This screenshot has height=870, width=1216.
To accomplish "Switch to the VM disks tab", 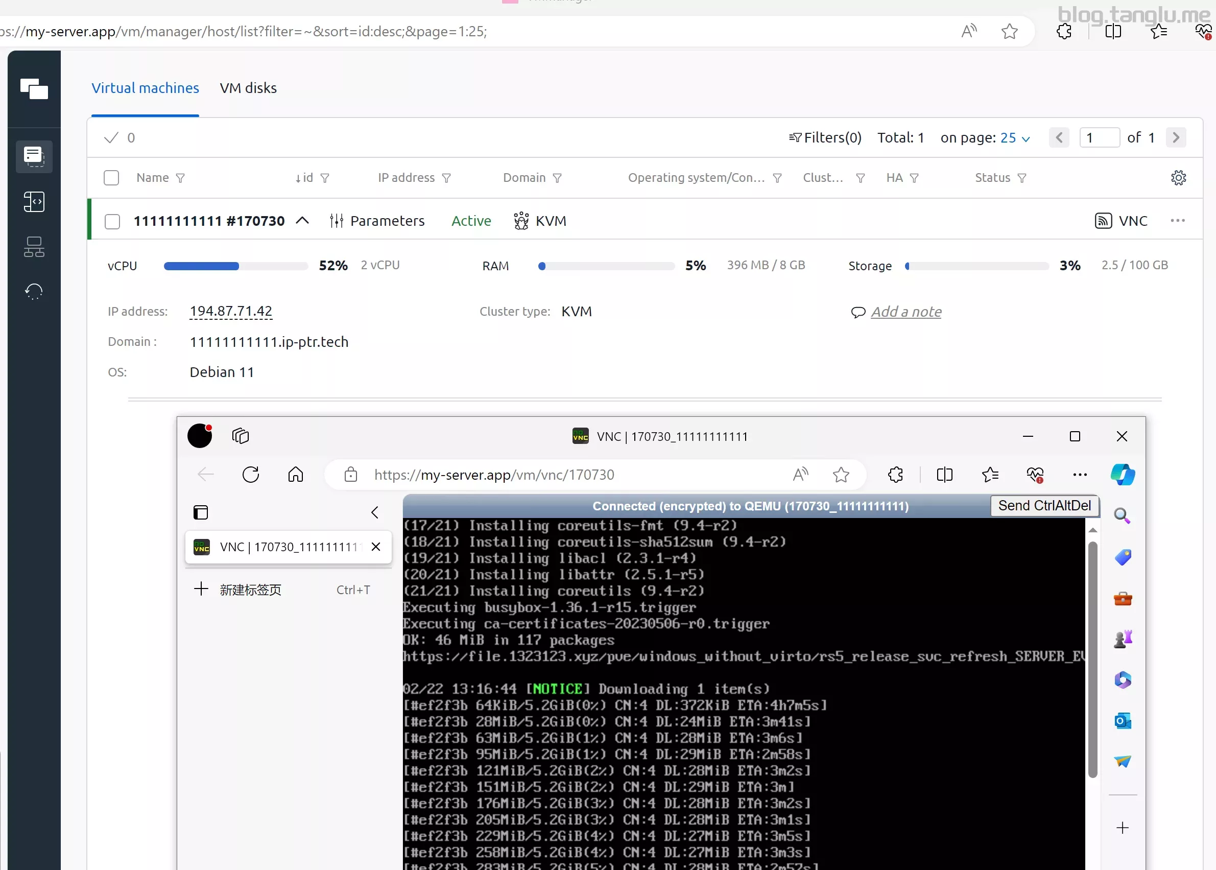I will click(x=248, y=88).
